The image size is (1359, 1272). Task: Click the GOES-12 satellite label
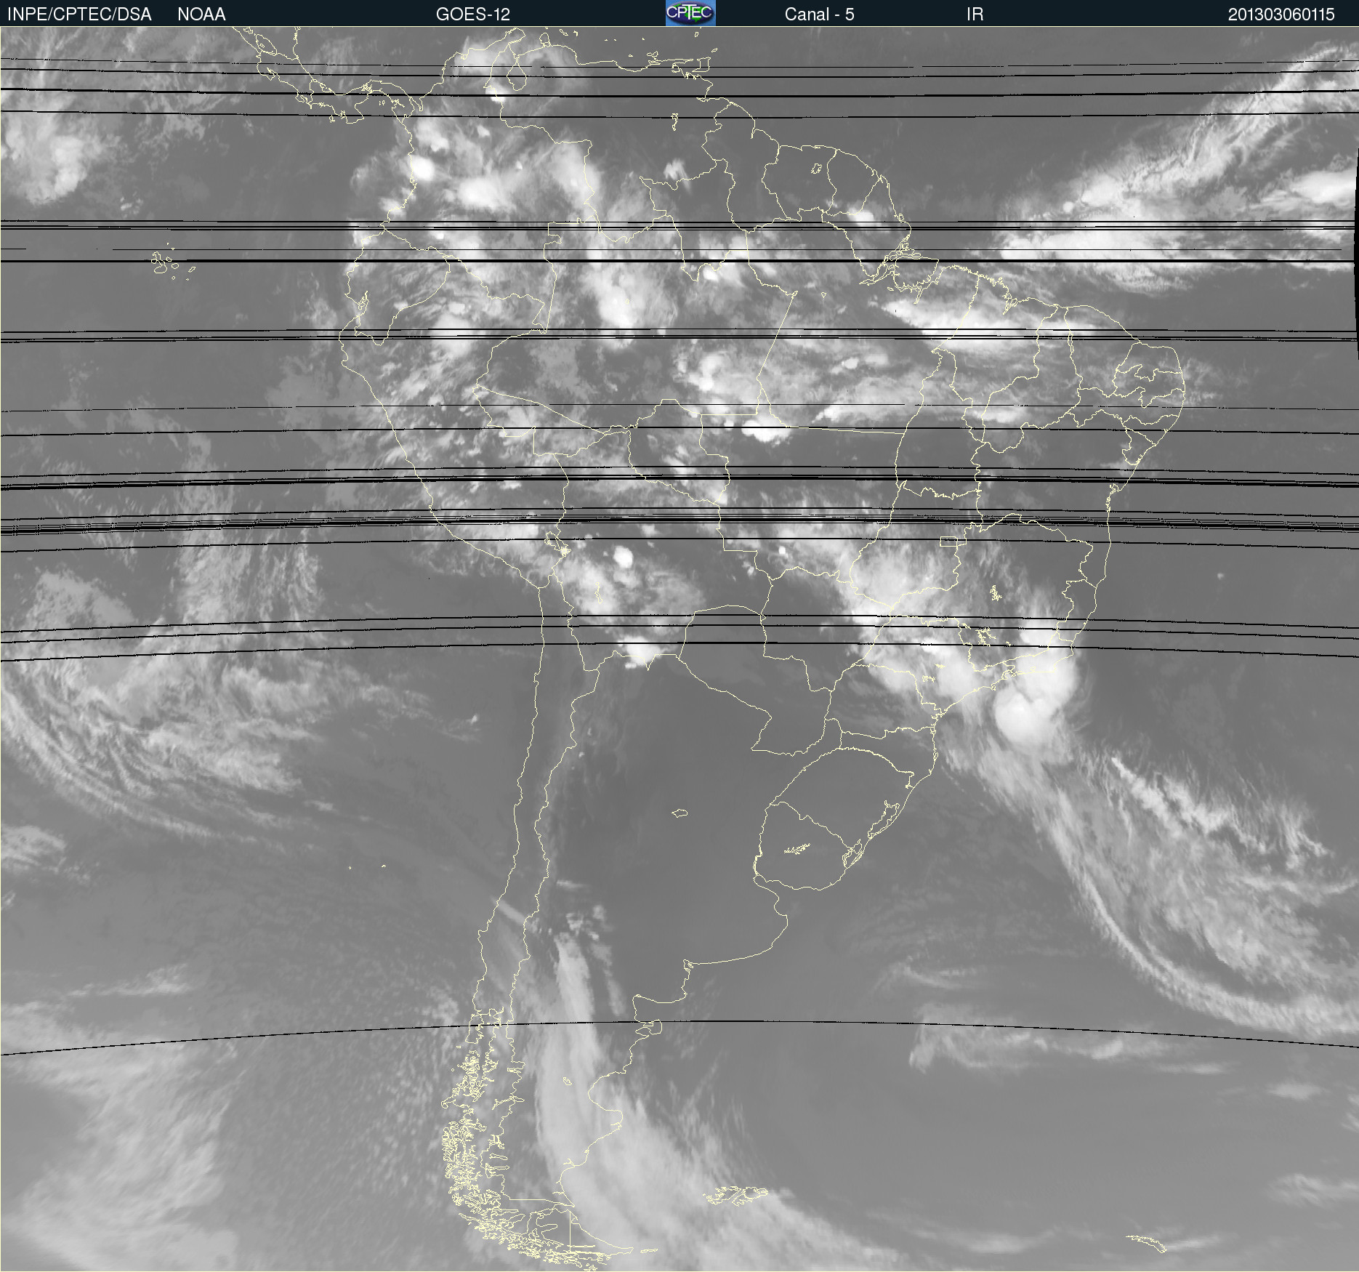(x=473, y=14)
